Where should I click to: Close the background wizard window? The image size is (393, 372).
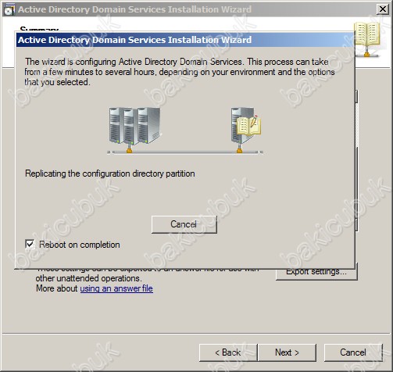click(383, 9)
